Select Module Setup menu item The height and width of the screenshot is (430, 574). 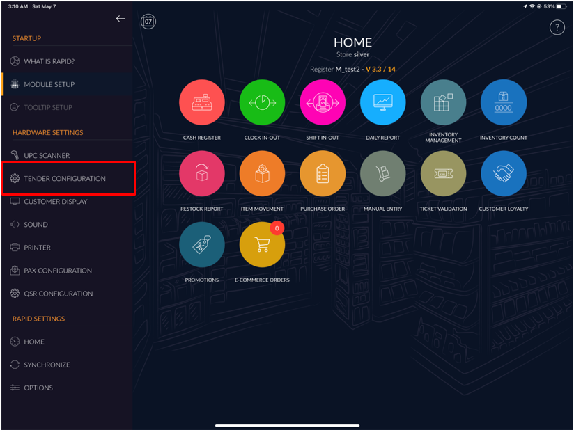click(49, 84)
